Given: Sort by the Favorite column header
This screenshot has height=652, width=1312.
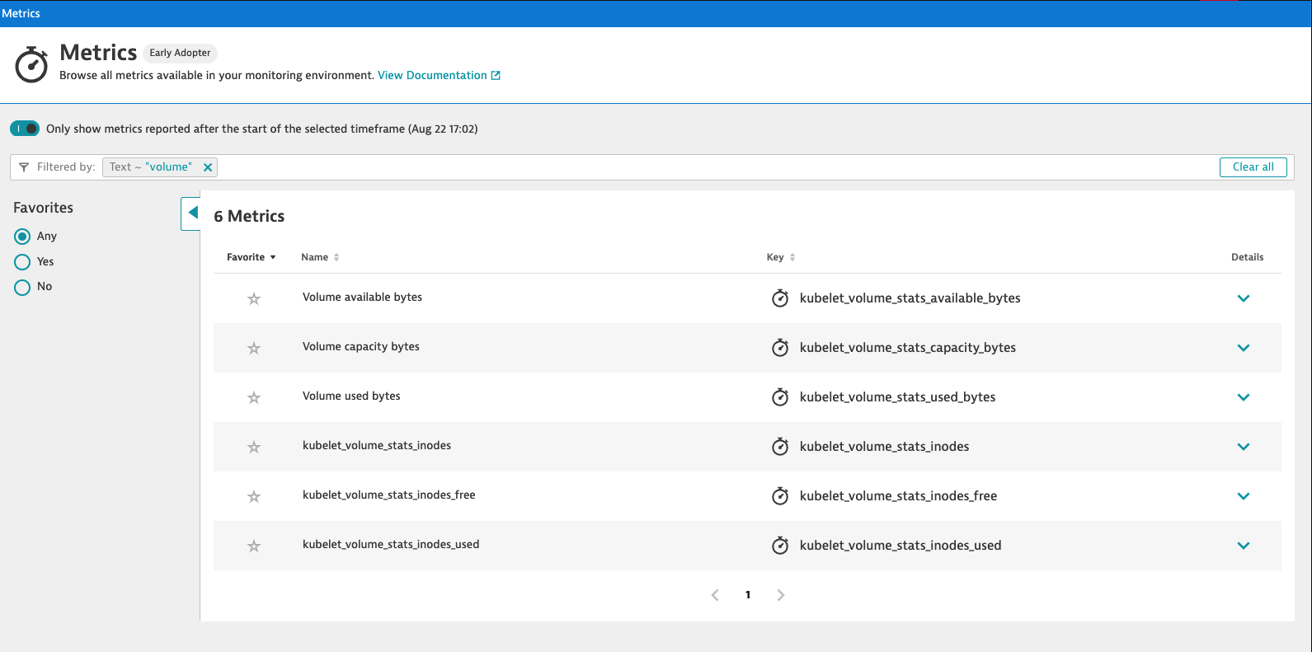Looking at the screenshot, I should click(251, 257).
